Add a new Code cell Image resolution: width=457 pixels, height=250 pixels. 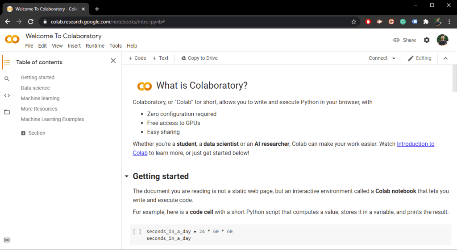click(x=137, y=58)
